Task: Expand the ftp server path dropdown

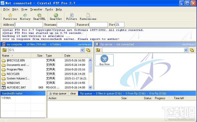Action: tap(186, 50)
